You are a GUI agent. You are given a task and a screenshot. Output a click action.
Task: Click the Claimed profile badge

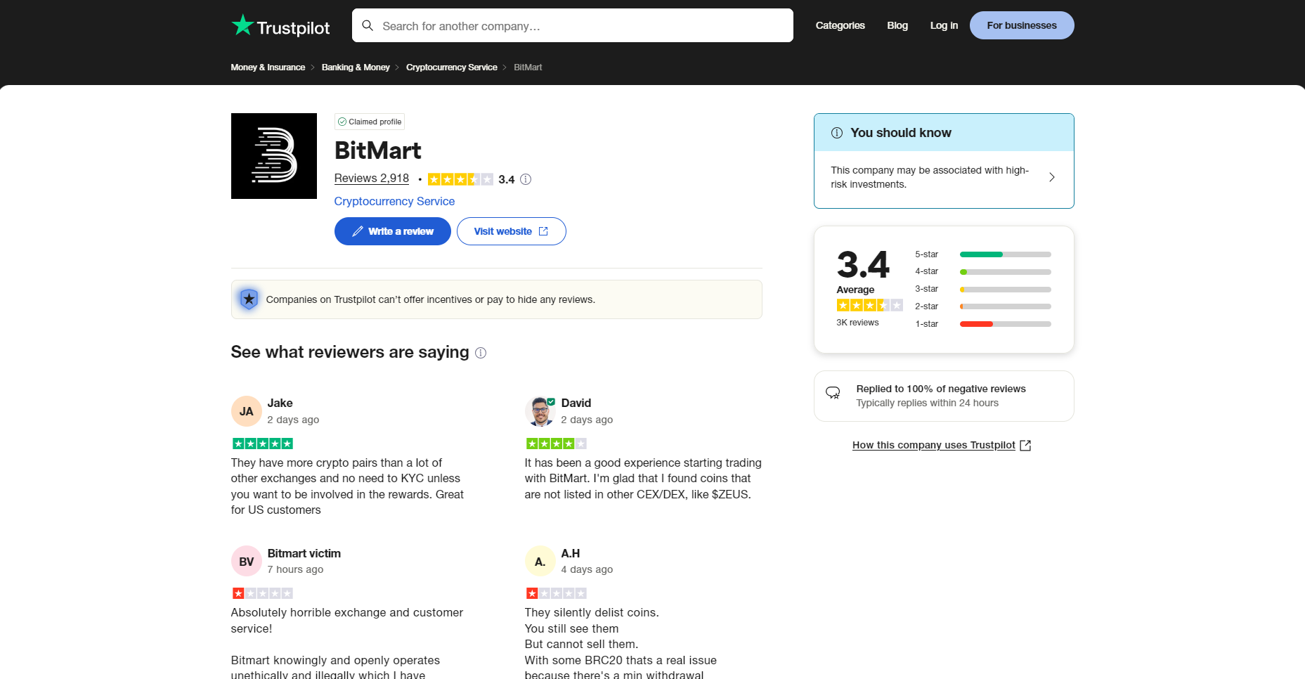click(370, 122)
